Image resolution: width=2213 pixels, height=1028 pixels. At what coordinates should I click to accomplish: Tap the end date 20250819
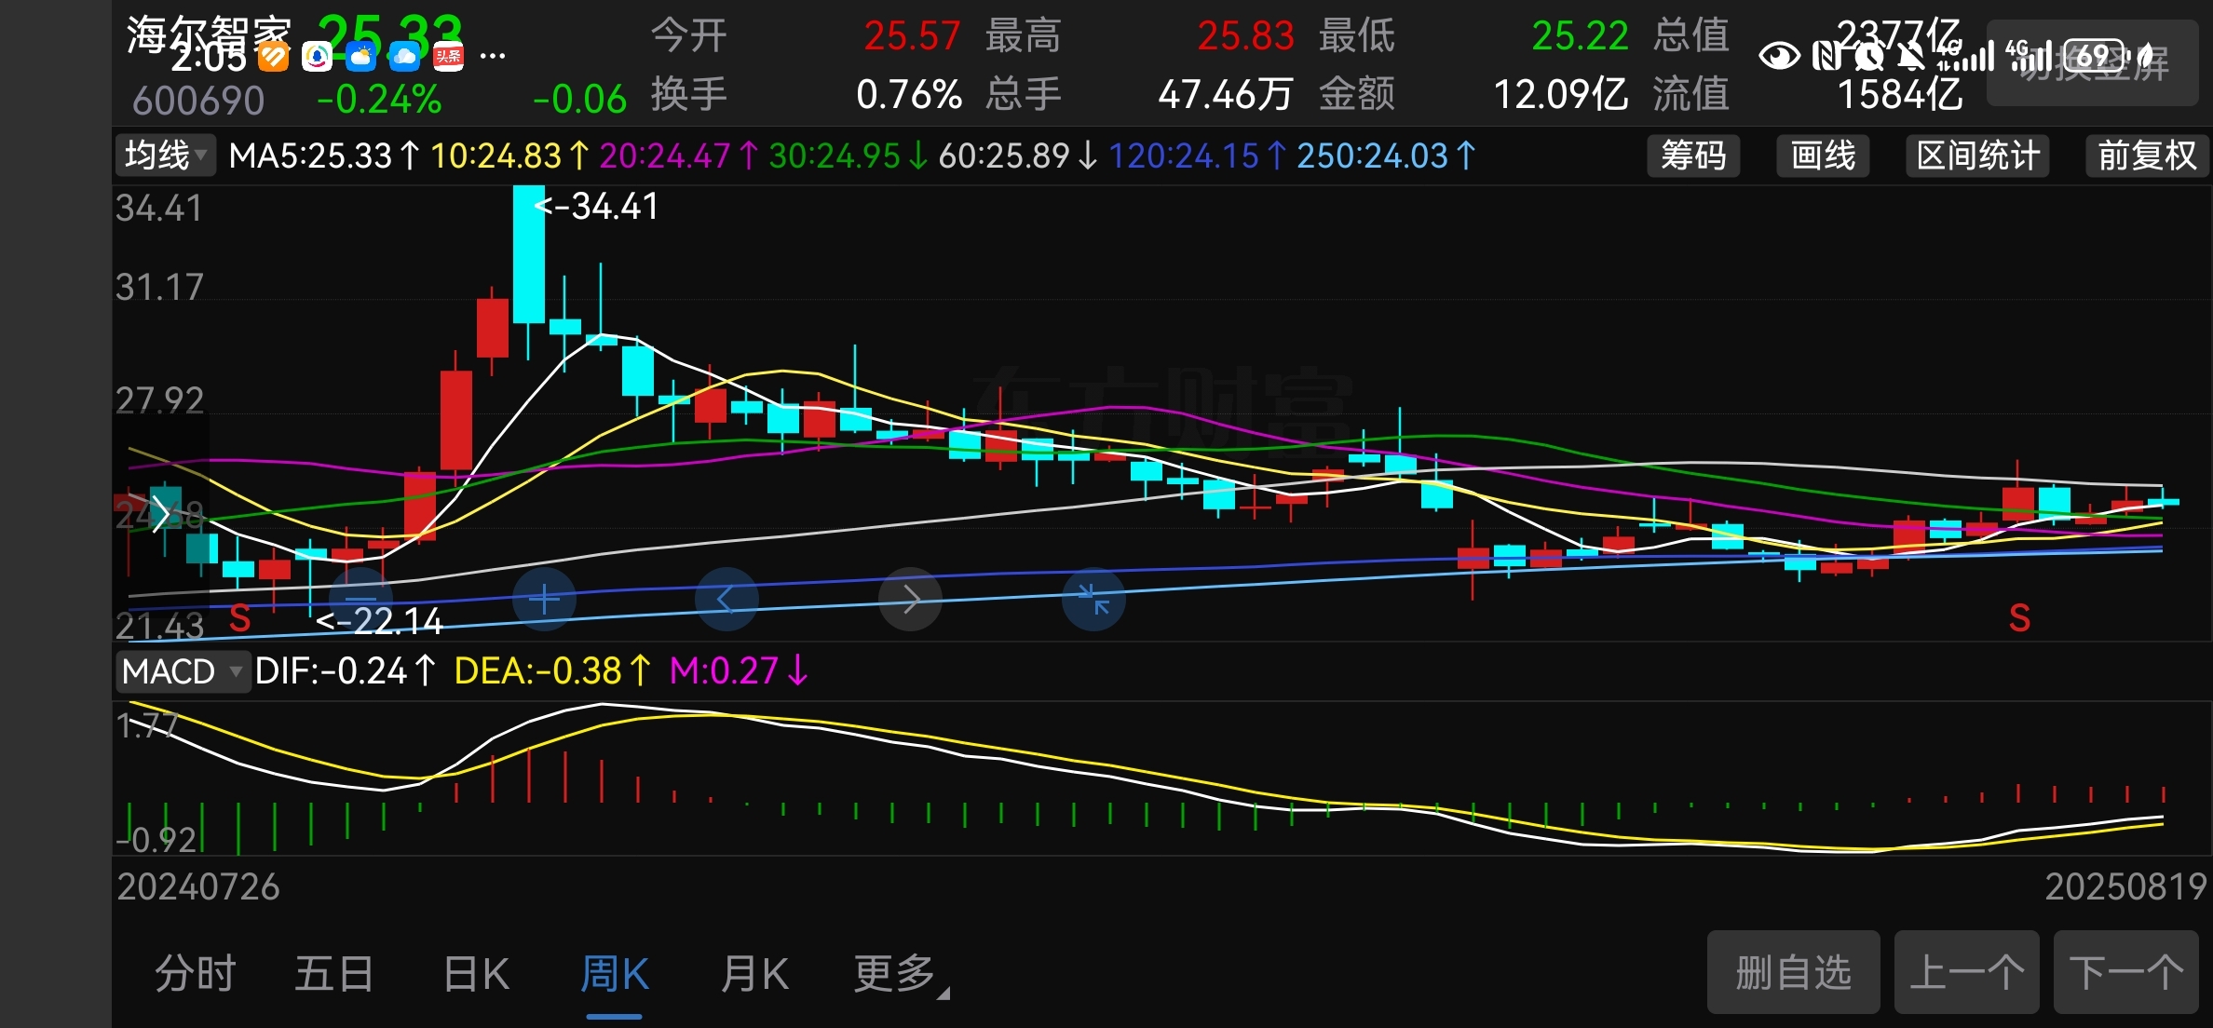[x=2125, y=886]
